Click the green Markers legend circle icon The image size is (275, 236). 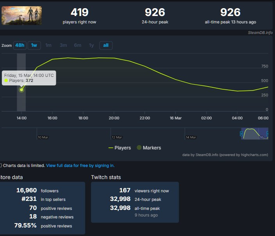[139, 148]
